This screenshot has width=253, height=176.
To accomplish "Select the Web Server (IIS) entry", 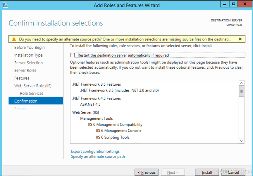I will (x=85, y=112).
